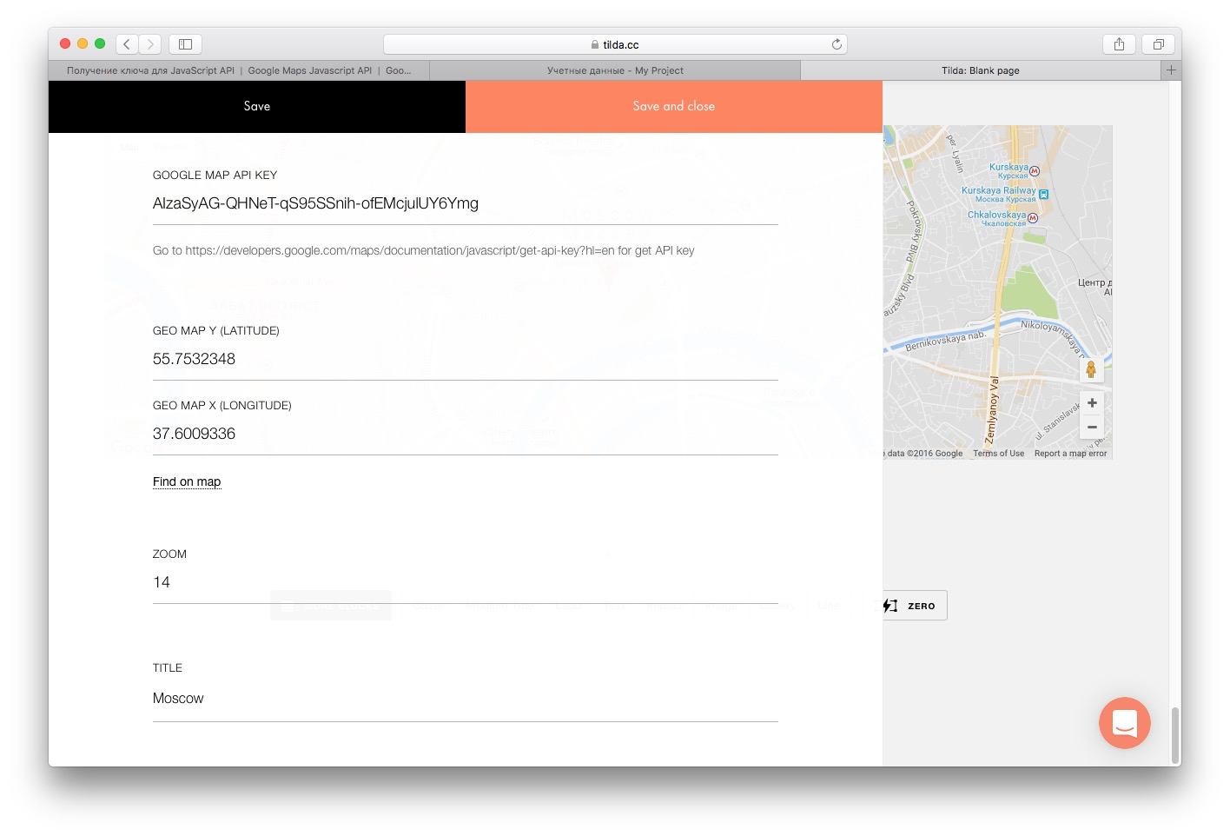The width and height of the screenshot is (1230, 836).
Task: Click the GOOGLE MAP API KEY label
Action: [215, 175]
